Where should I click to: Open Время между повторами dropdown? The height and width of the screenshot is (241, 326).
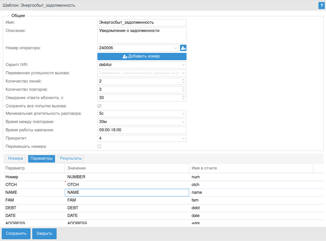click(x=183, y=122)
